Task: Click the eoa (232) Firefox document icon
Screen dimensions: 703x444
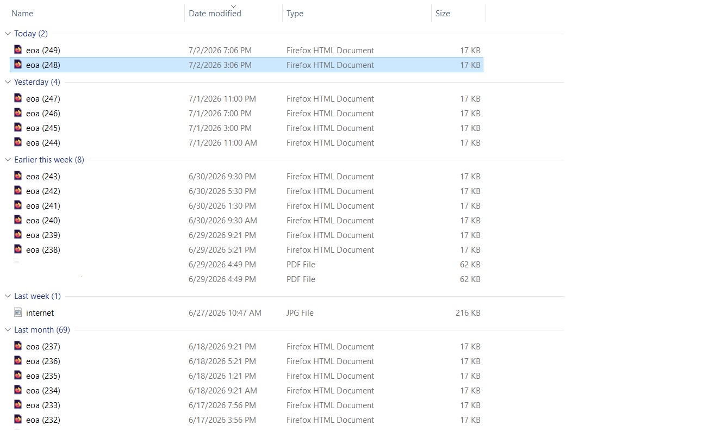Action: tap(18, 419)
